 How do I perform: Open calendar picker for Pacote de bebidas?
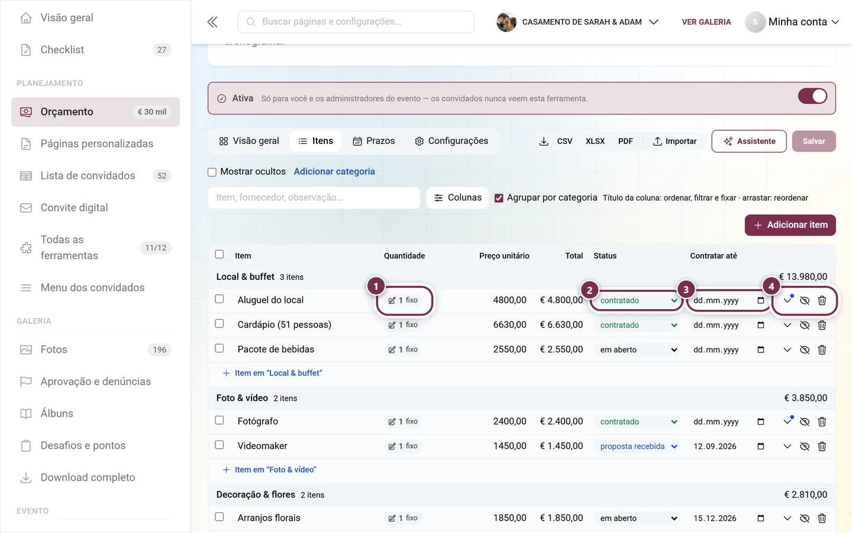click(761, 349)
